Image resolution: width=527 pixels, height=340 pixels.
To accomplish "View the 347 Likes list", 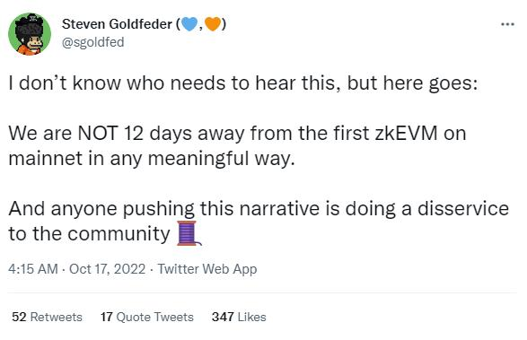I will [239, 317].
